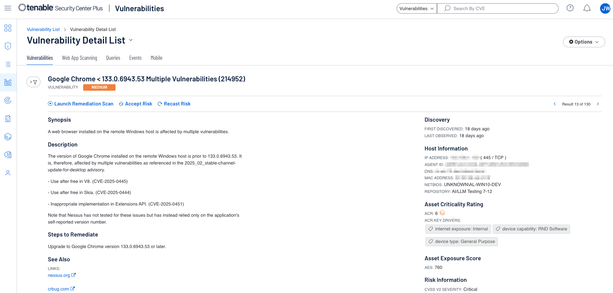Click the hexagon chart icon in sidebar
Image resolution: width=613 pixels, height=293 pixels.
8,137
